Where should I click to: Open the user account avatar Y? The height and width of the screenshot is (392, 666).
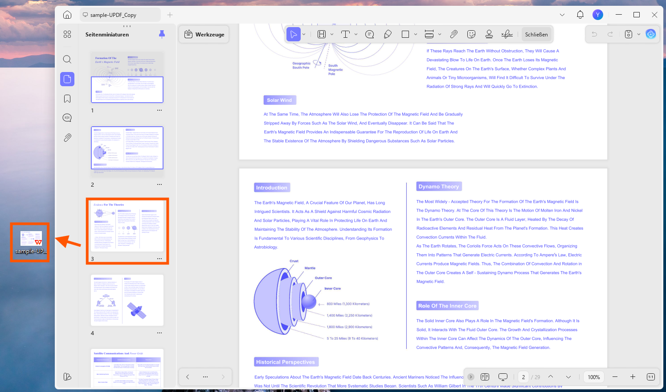coord(598,15)
